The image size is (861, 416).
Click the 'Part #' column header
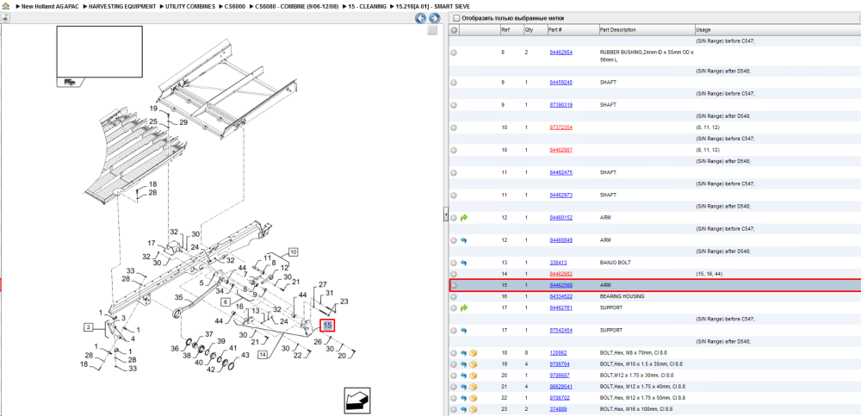[573, 29]
